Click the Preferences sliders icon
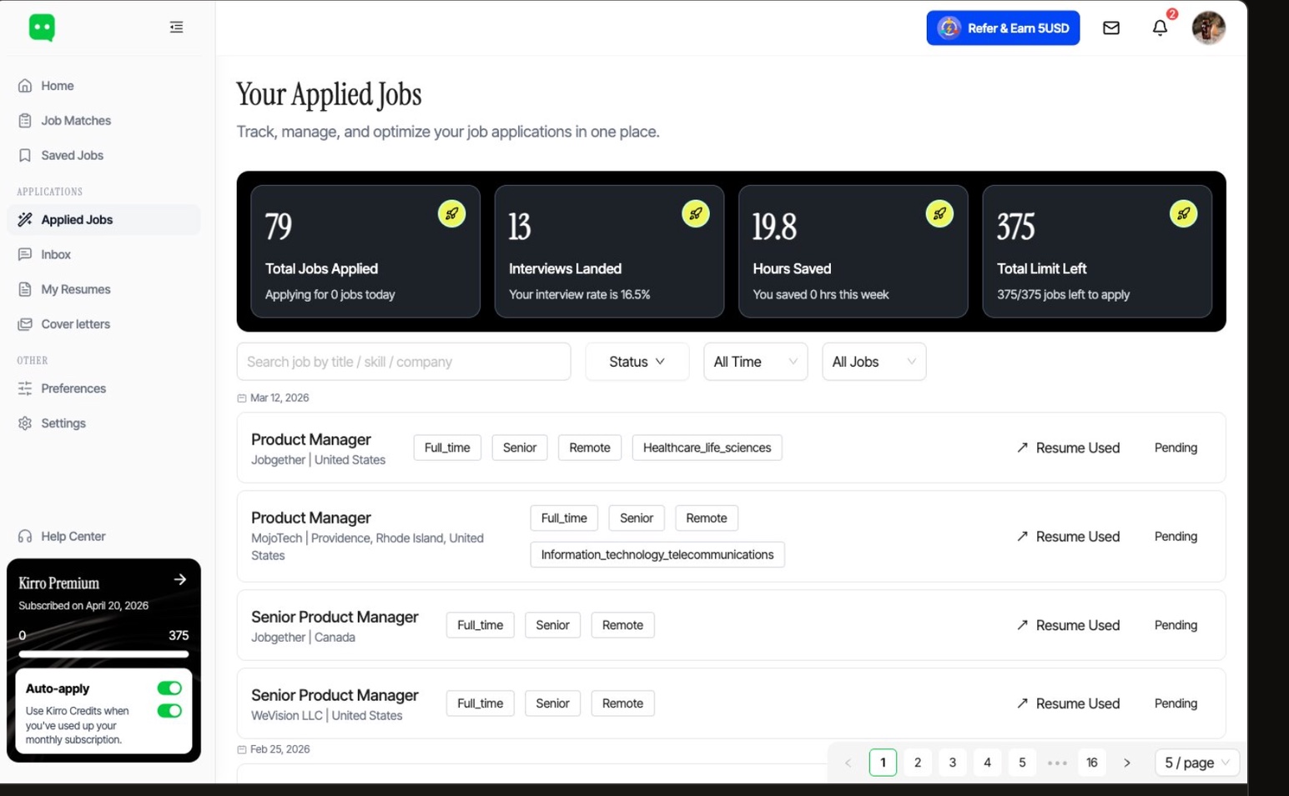Image resolution: width=1289 pixels, height=796 pixels. (25, 388)
